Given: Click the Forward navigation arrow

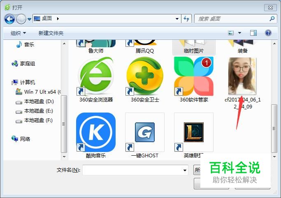Looking at the screenshot, I should pos(21,19).
